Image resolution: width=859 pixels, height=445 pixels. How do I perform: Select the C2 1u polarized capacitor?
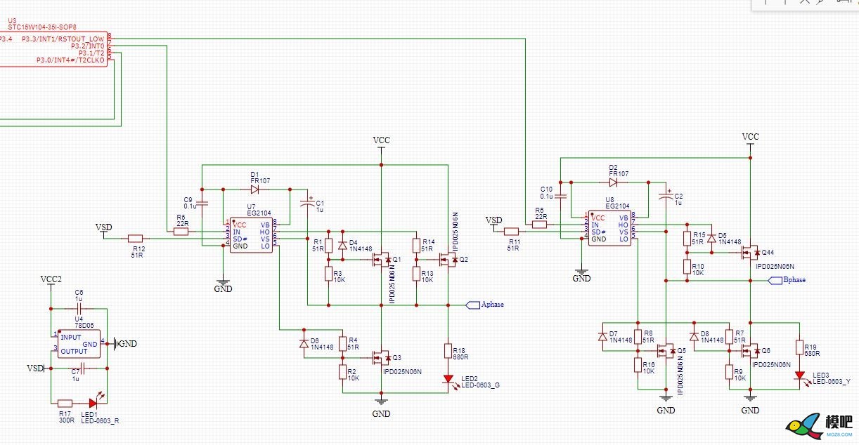click(666, 196)
